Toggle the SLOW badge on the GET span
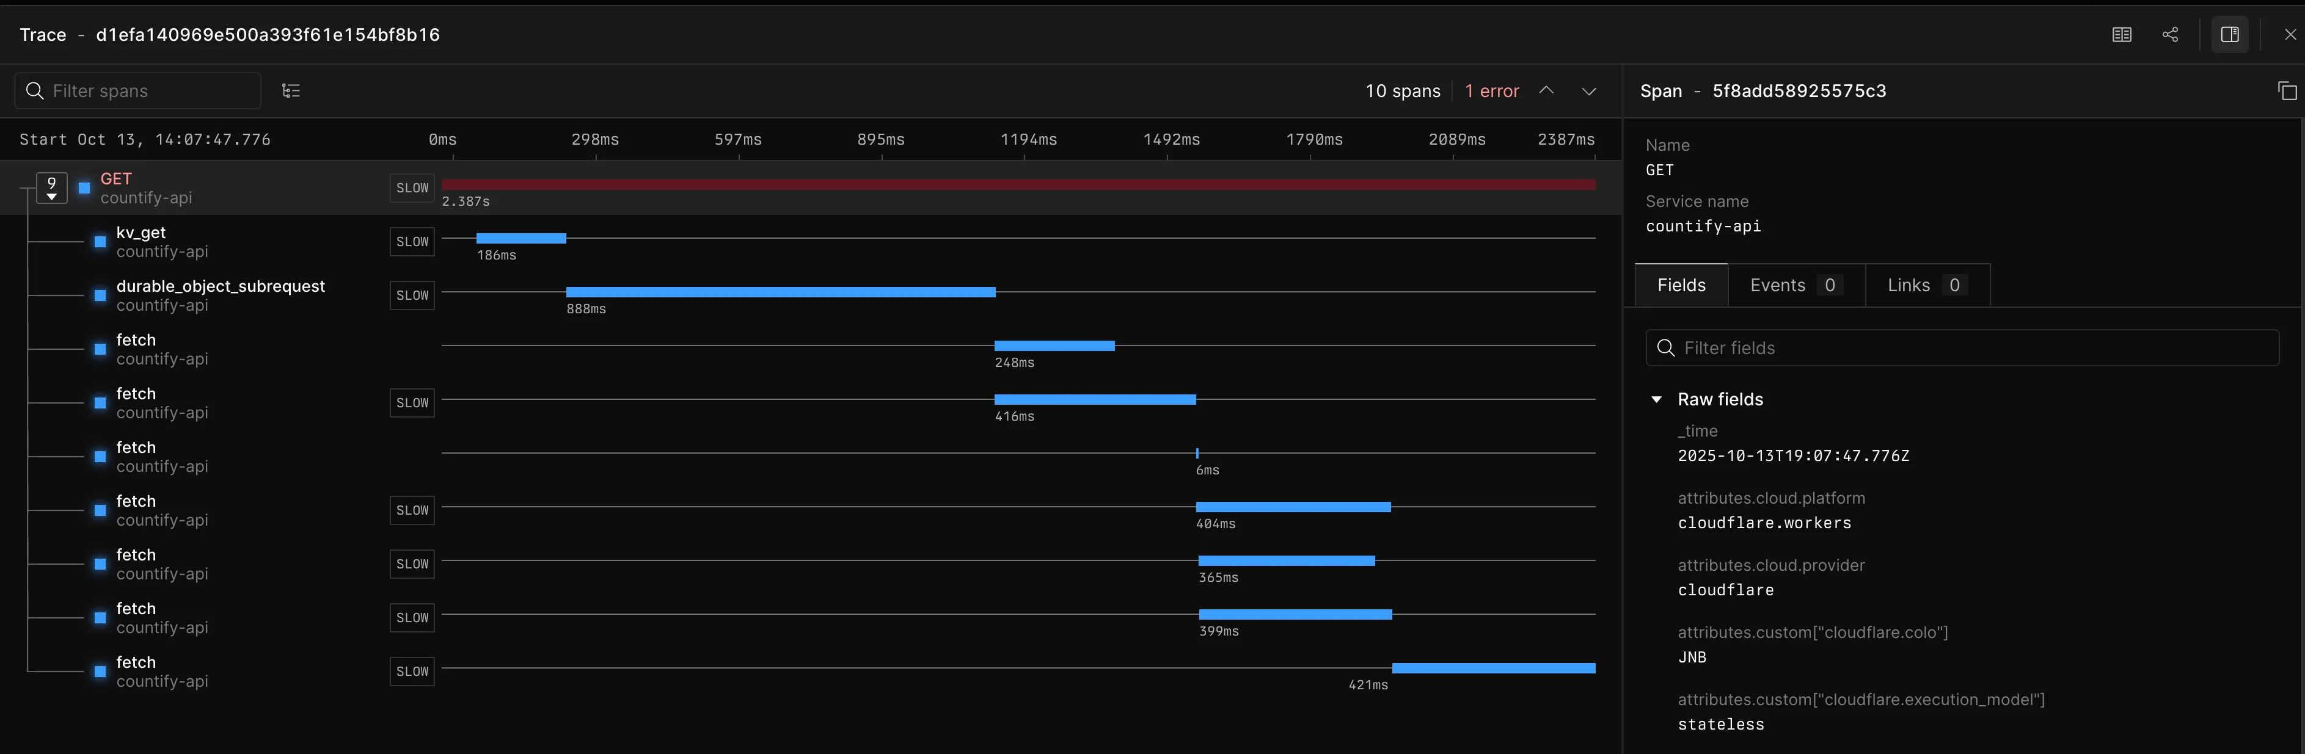 [x=412, y=188]
